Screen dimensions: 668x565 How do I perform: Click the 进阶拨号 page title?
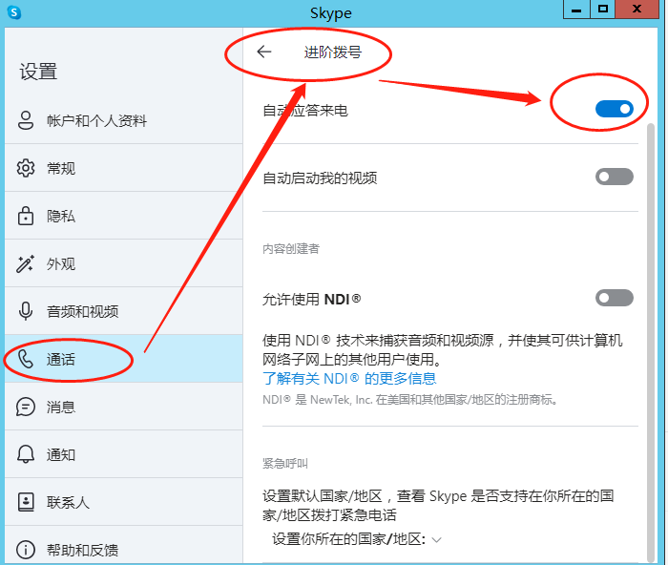point(333,52)
